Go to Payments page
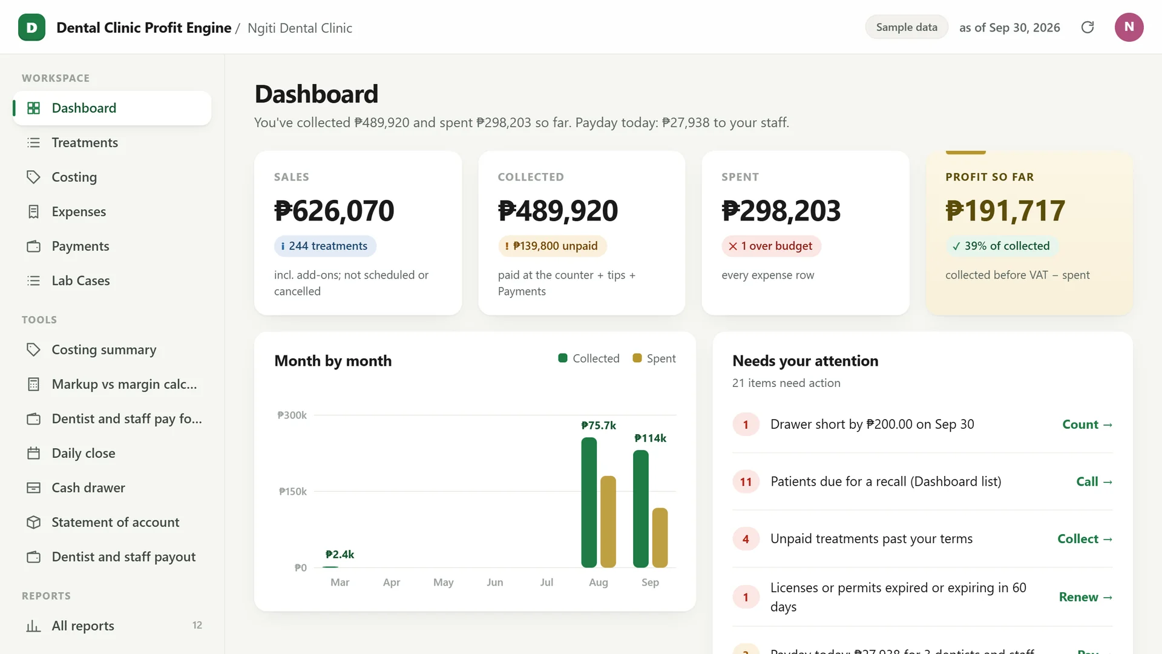The width and height of the screenshot is (1162, 654). (x=112, y=246)
